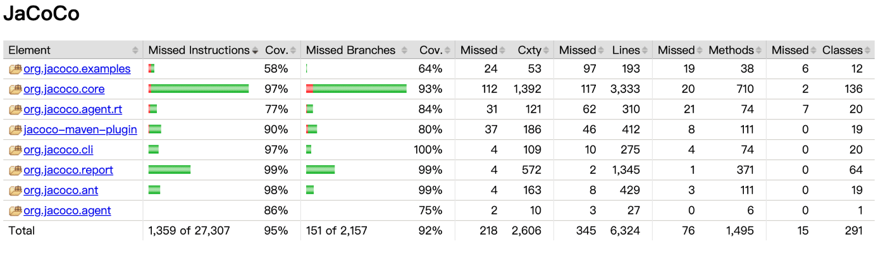Click package icon beside org.jacoco.ant
Viewport: 878px width, 253px height.
click(15, 190)
